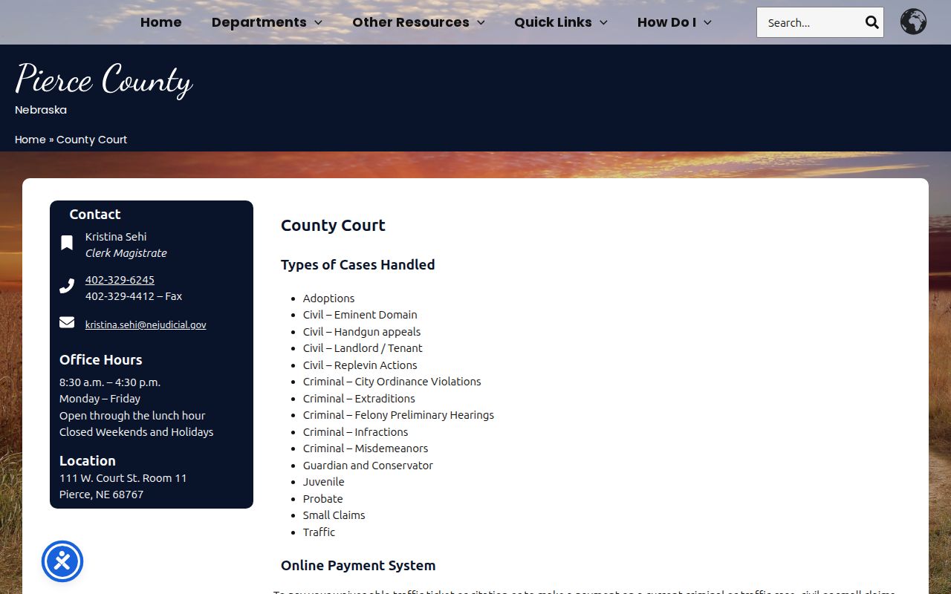Click the Types of Cases Handled heading
The image size is (951, 594).
point(357,265)
